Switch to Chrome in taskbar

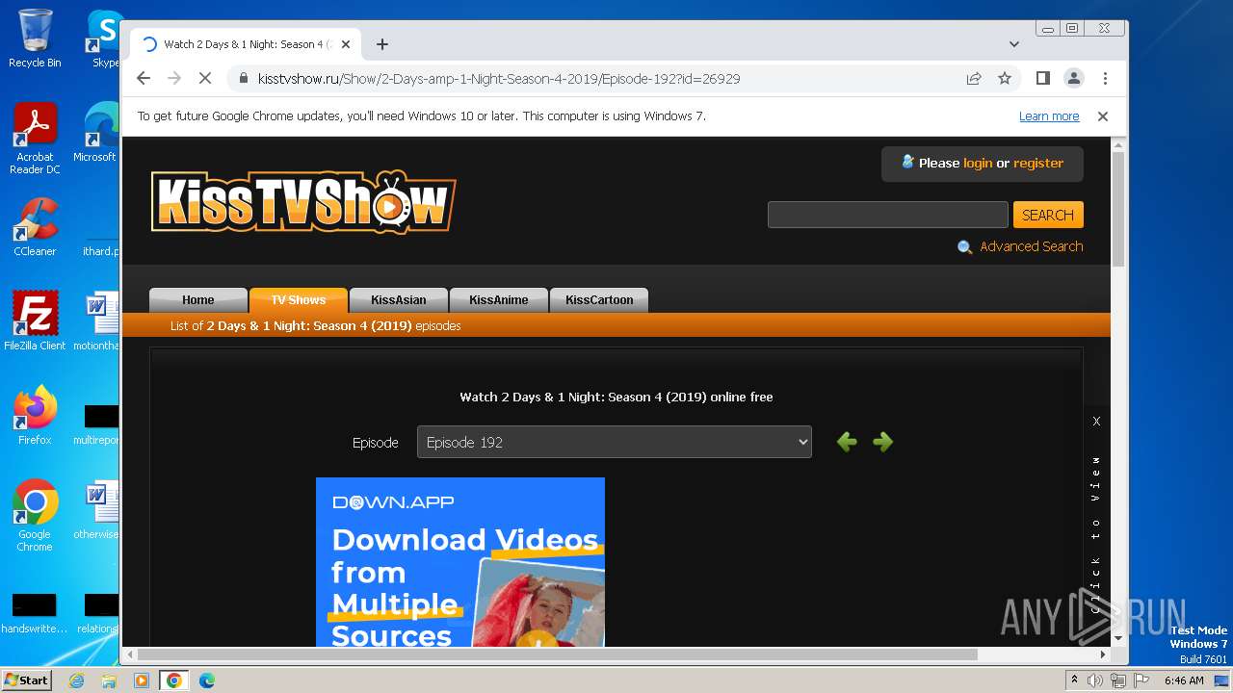coord(174,680)
